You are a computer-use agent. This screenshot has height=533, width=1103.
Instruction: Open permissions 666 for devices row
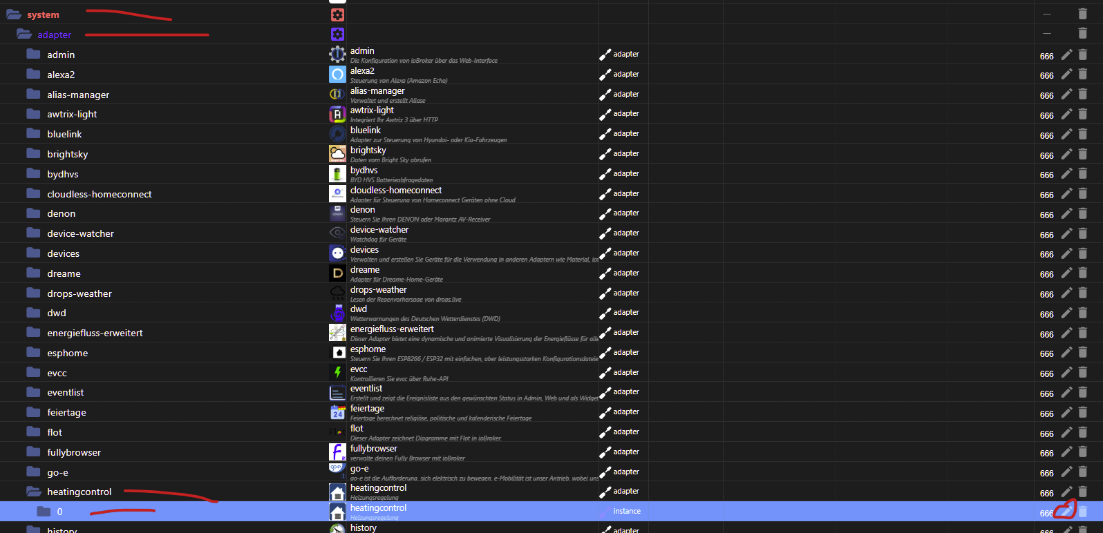point(1047,255)
